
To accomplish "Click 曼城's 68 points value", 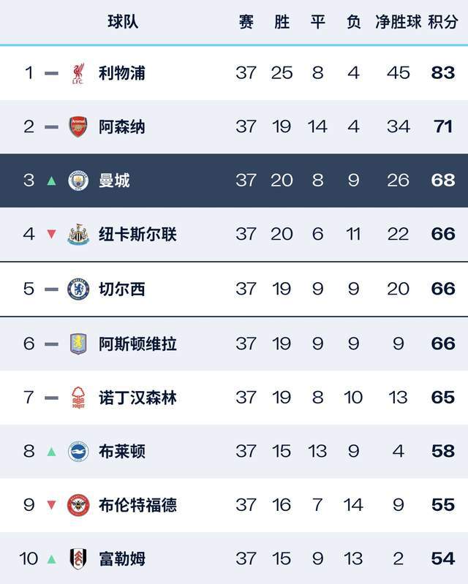I will (443, 181).
